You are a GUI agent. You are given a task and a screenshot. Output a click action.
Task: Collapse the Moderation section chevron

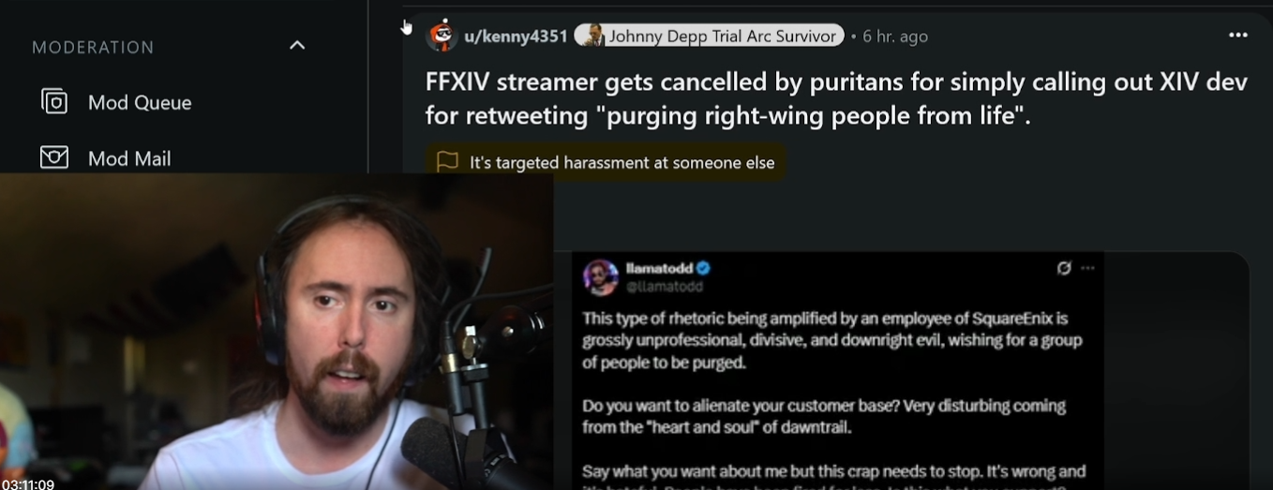[297, 46]
